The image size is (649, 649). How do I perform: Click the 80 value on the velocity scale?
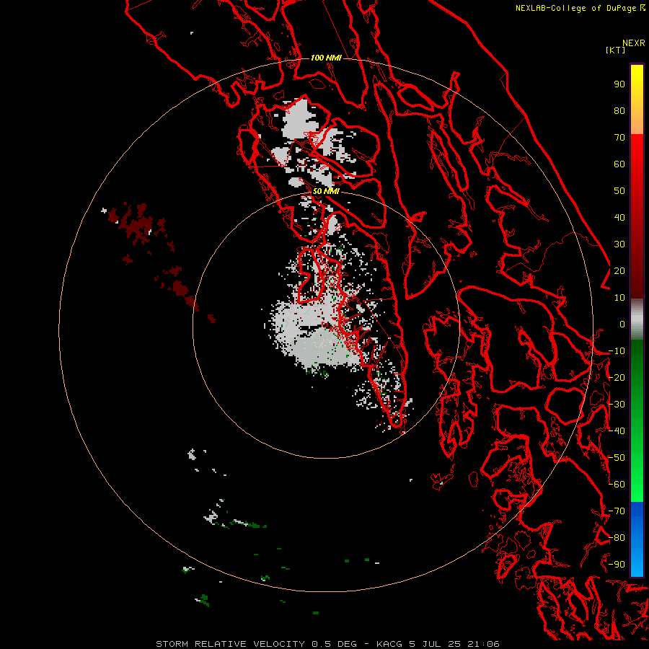tap(619, 111)
